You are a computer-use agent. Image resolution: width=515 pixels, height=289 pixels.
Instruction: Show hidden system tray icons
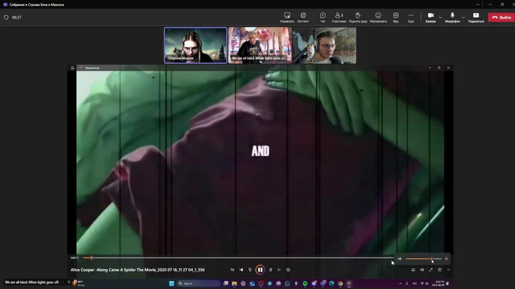(x=400, y=283)
